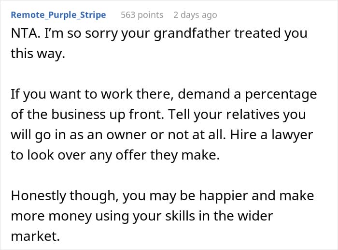338x250 pixels.
Task: Click the word 'relatives' in the comment
Action: (250, 114)
